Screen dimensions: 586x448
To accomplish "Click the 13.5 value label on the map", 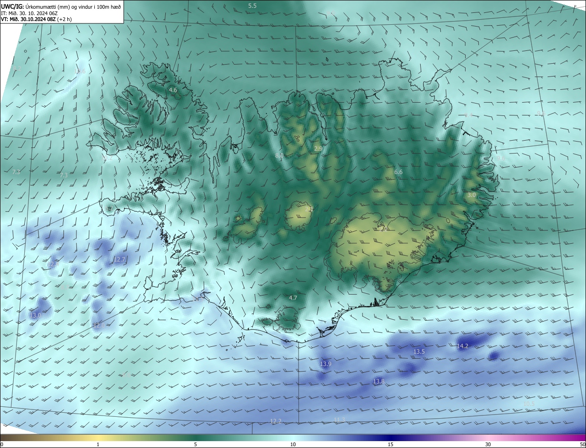I will click(x=419, y=351).
